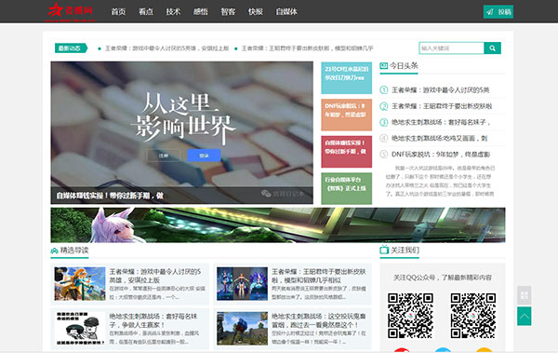The height and width of the screenshot is (353, 558).
Task: Open the blue 21号CF tile
Action: pos(346,78)
